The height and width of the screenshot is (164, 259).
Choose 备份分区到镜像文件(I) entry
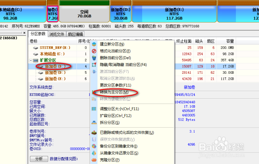[x=119, y=146]
